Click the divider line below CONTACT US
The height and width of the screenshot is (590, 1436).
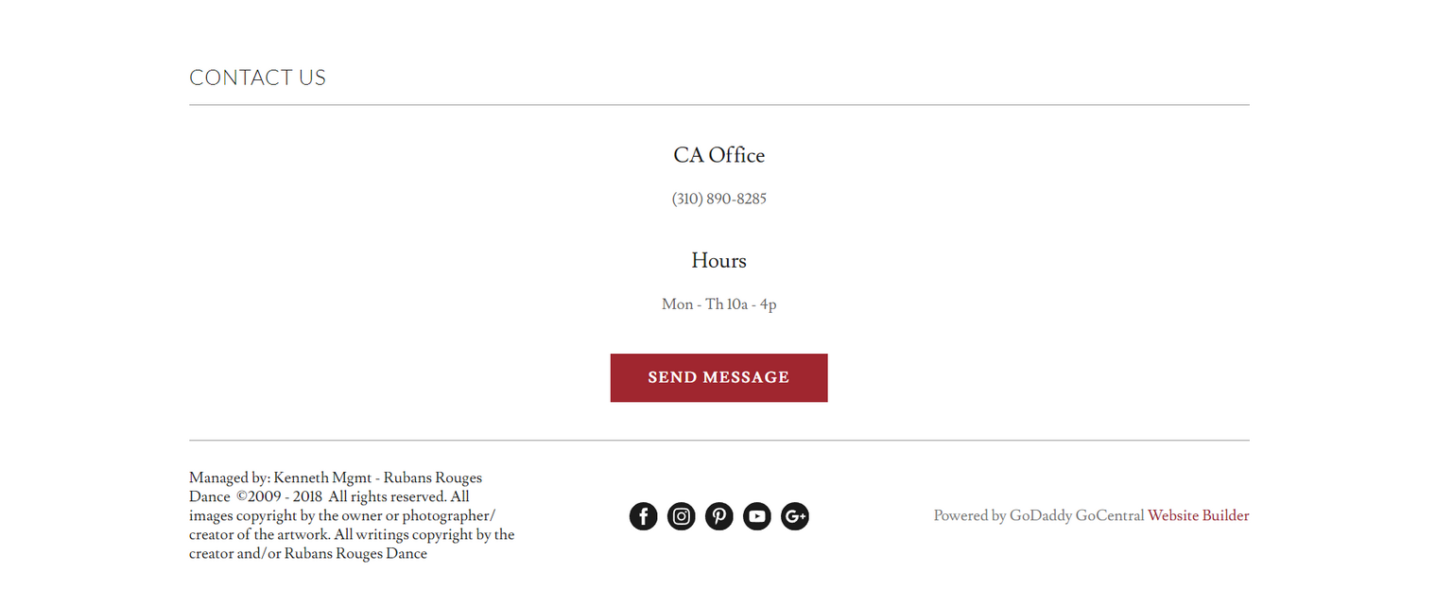pyautogui.click(x=718, y=105)
